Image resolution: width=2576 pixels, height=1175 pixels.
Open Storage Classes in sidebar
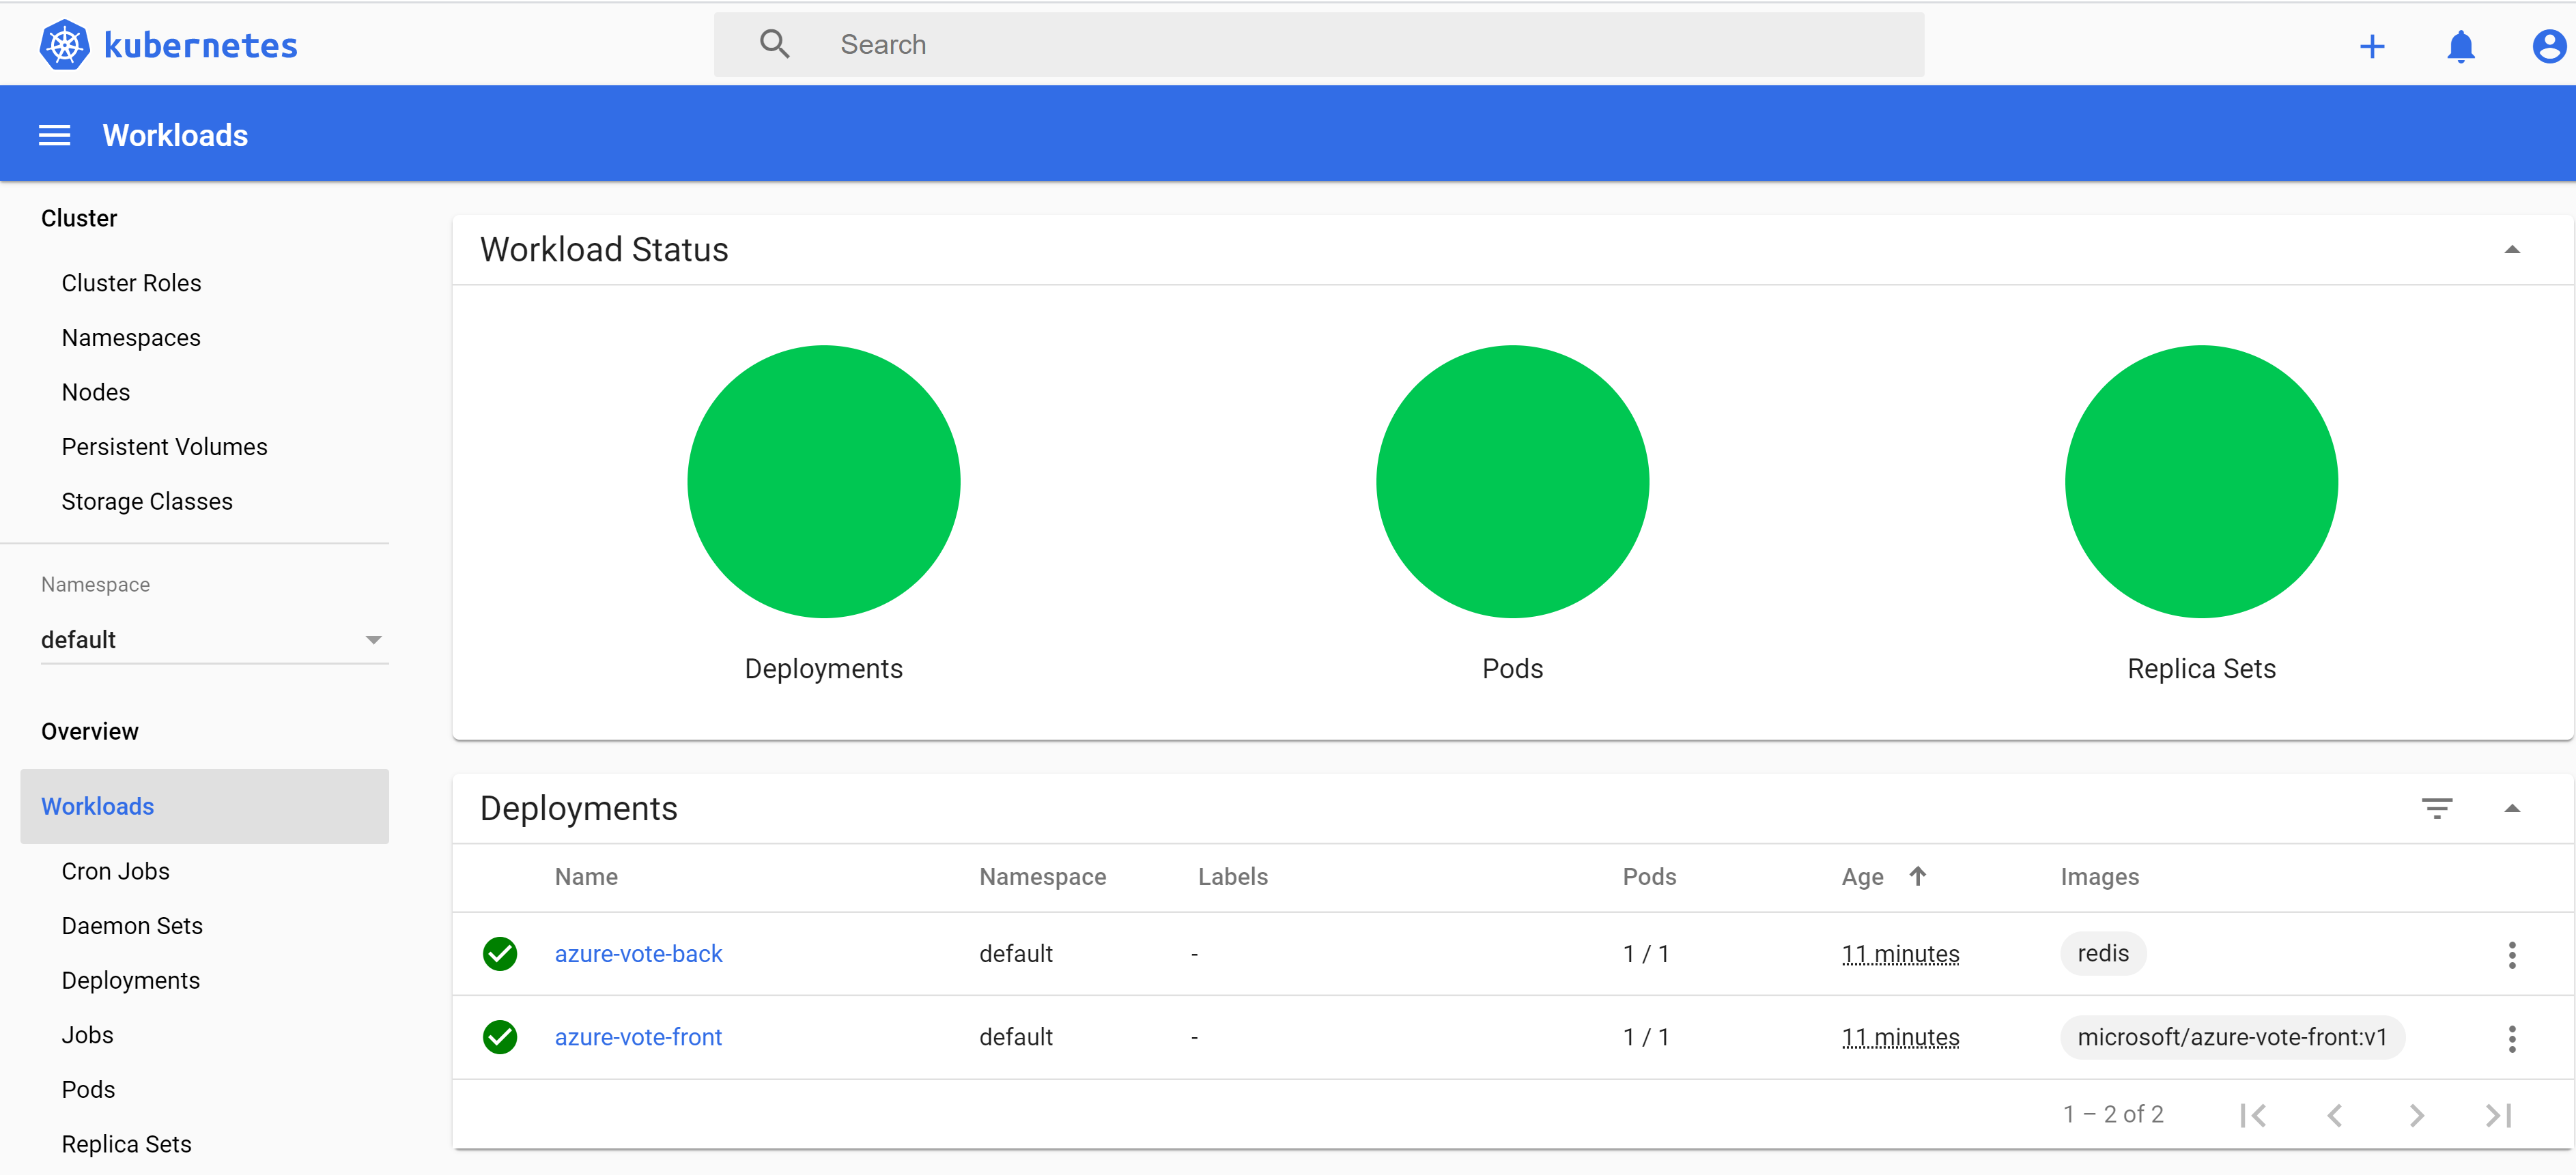point(147,502)
